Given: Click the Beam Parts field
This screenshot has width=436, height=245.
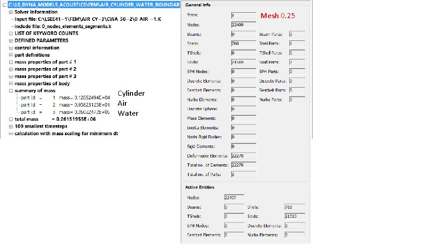Looking at the screenshot, I should tap(297, 34).
